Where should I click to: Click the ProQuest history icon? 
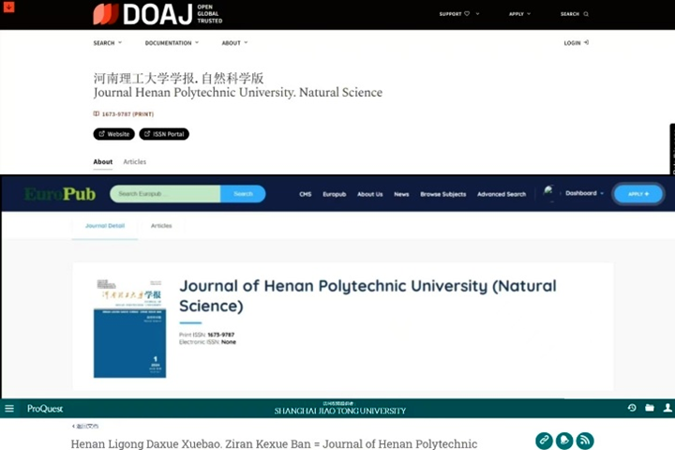point(632,409)
